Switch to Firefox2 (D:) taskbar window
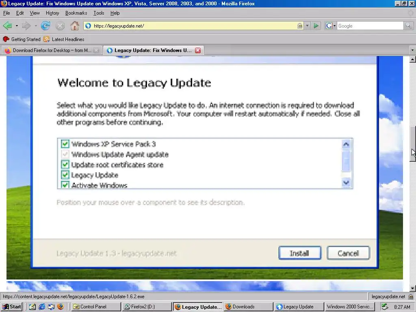 [x=147, y=307]
